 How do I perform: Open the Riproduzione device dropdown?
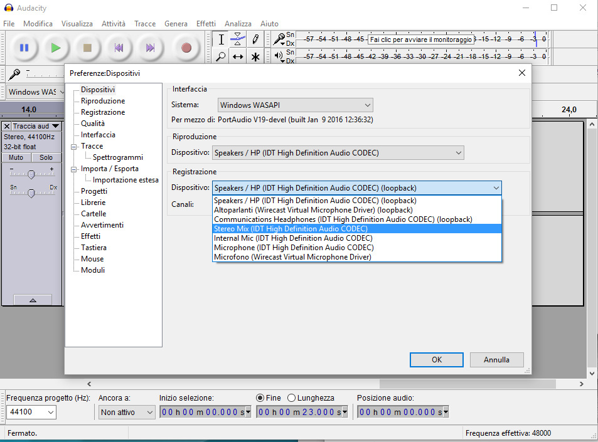[338, 153]
